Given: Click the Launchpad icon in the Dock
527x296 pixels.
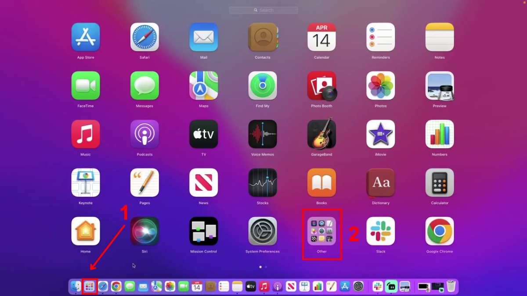Looking at the screenshot, I should coord(89,286).
